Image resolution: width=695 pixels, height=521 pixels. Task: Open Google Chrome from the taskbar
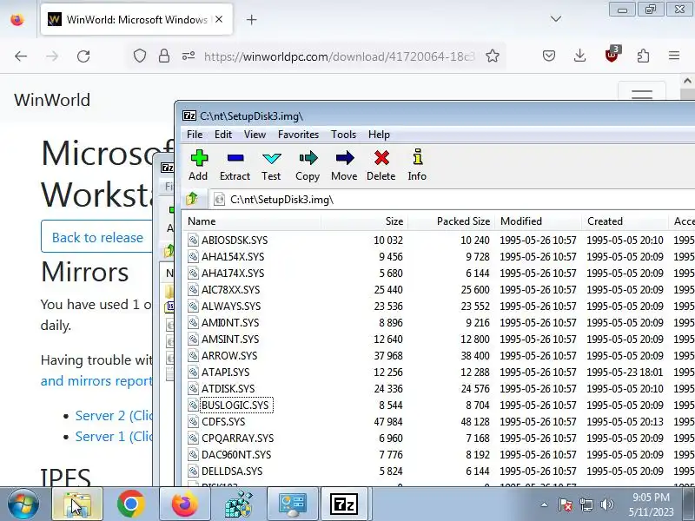point(131,505)
